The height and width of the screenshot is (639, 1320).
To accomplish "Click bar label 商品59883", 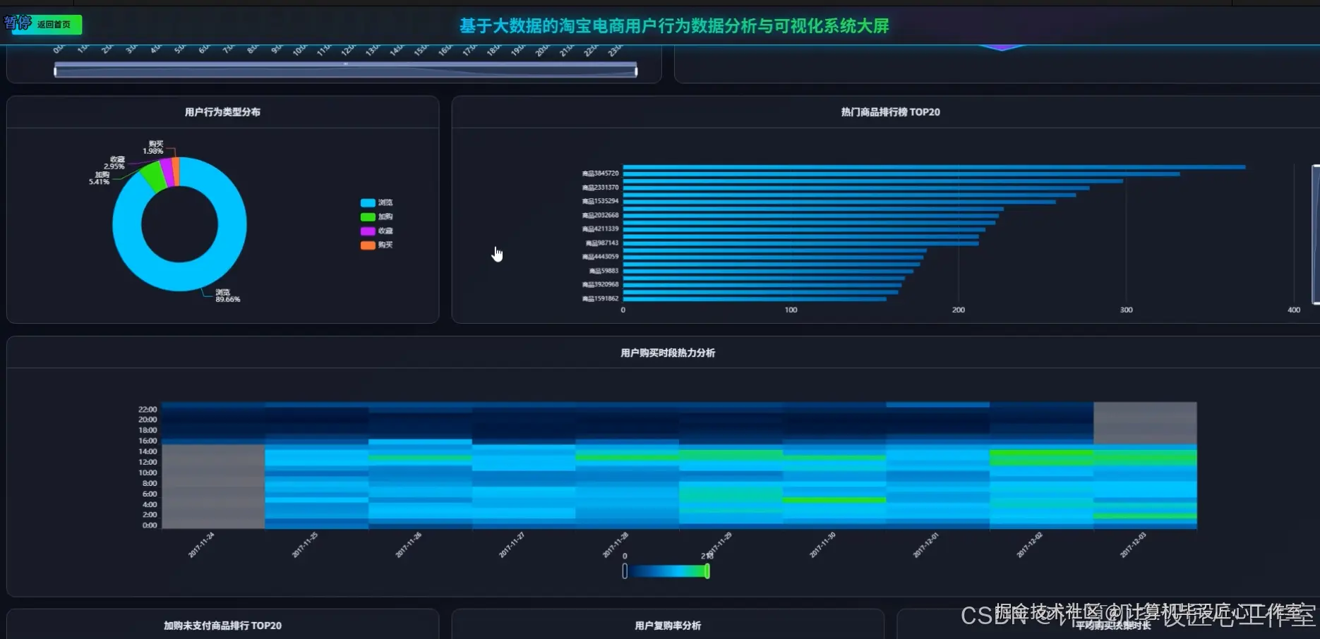I will click(x=604, y=271).
